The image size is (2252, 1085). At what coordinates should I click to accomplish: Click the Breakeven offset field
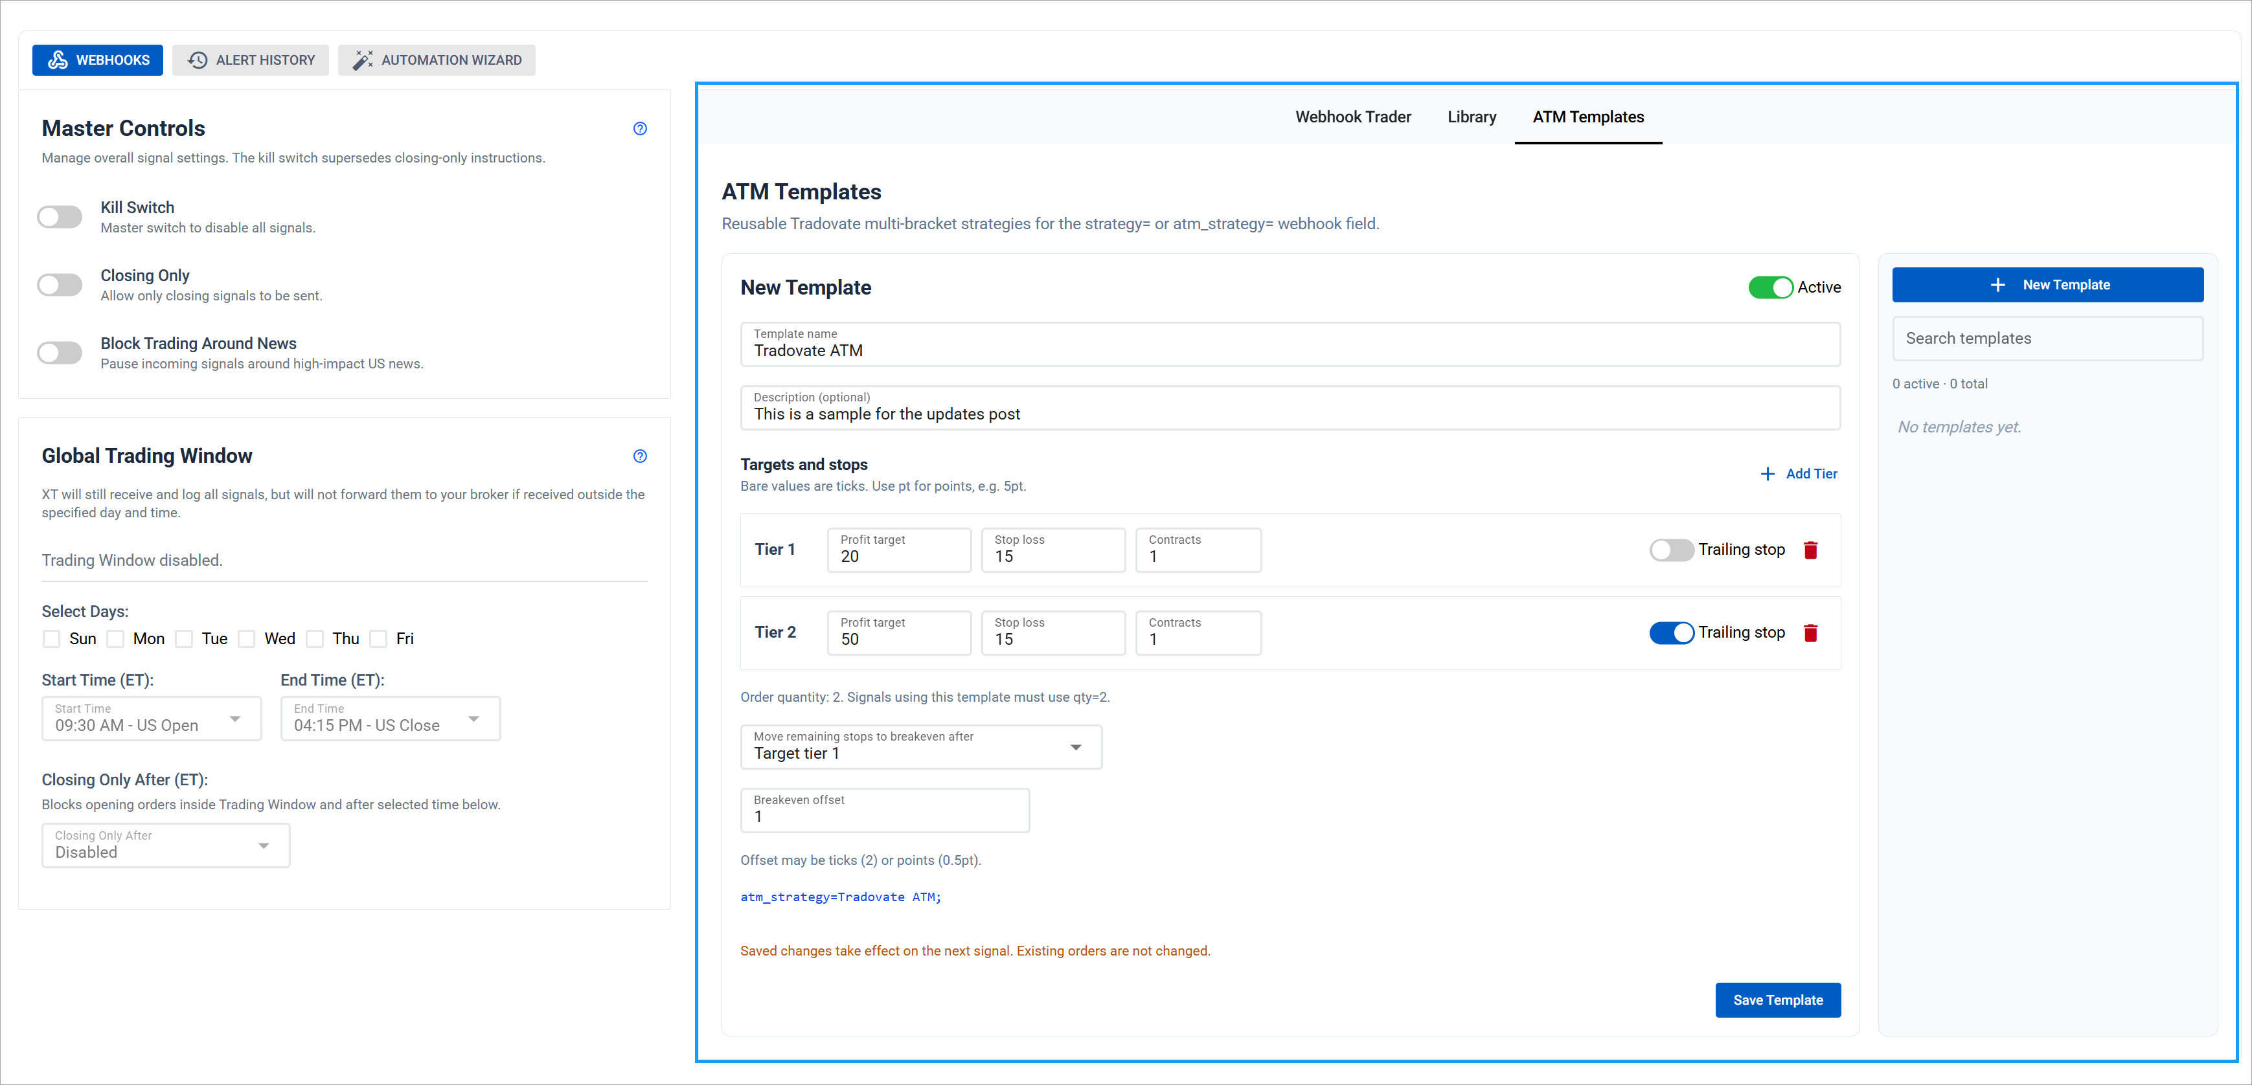pyautogui.click(x=885, y=810)
